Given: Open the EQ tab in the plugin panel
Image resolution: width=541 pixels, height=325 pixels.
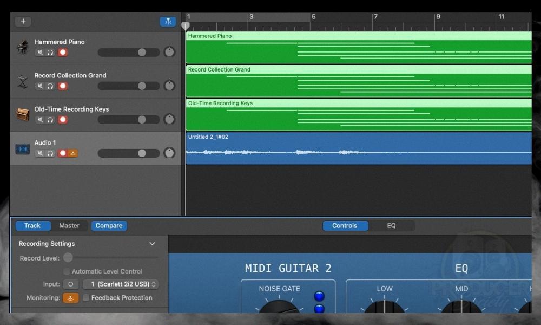Looking at the screenshot, I should point(391,225).
